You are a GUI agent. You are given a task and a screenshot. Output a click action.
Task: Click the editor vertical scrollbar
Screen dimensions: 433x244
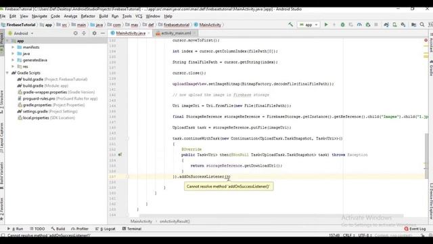pyautogui.click(x=427, y=157)
